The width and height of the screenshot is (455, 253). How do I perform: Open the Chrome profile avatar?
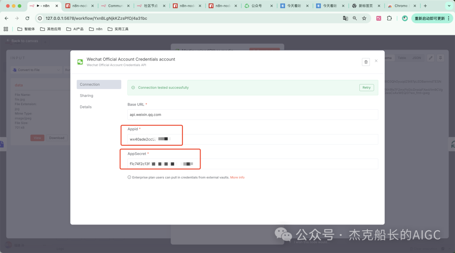pos(405,18)
